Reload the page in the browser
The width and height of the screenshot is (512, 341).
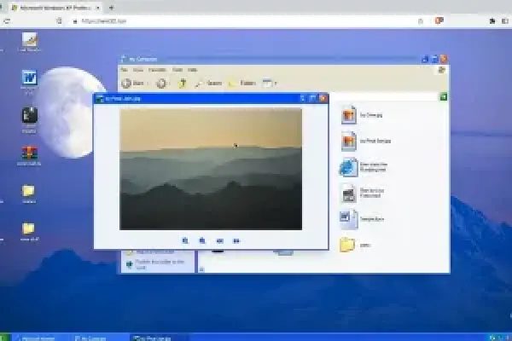7,21
